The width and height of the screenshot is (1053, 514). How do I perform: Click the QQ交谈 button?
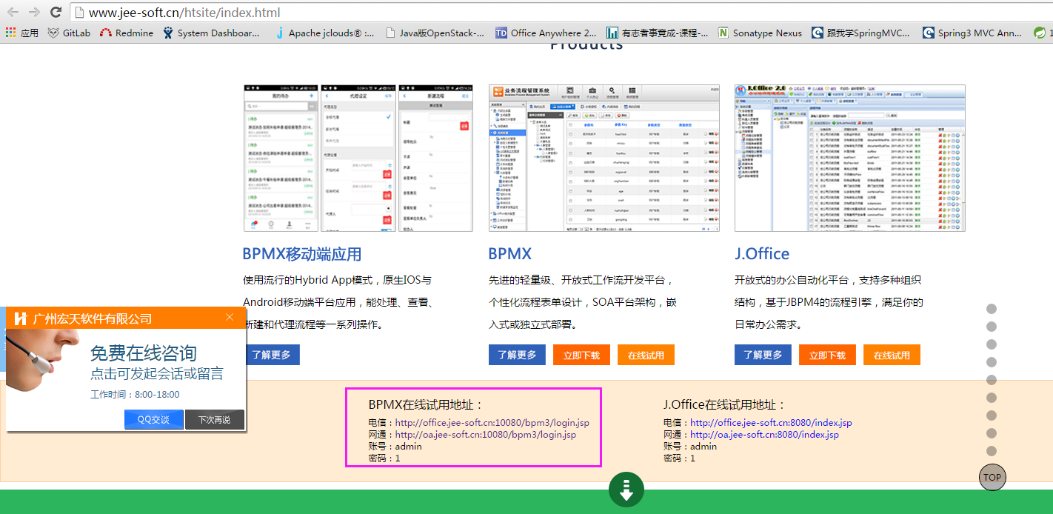point(154,419)
